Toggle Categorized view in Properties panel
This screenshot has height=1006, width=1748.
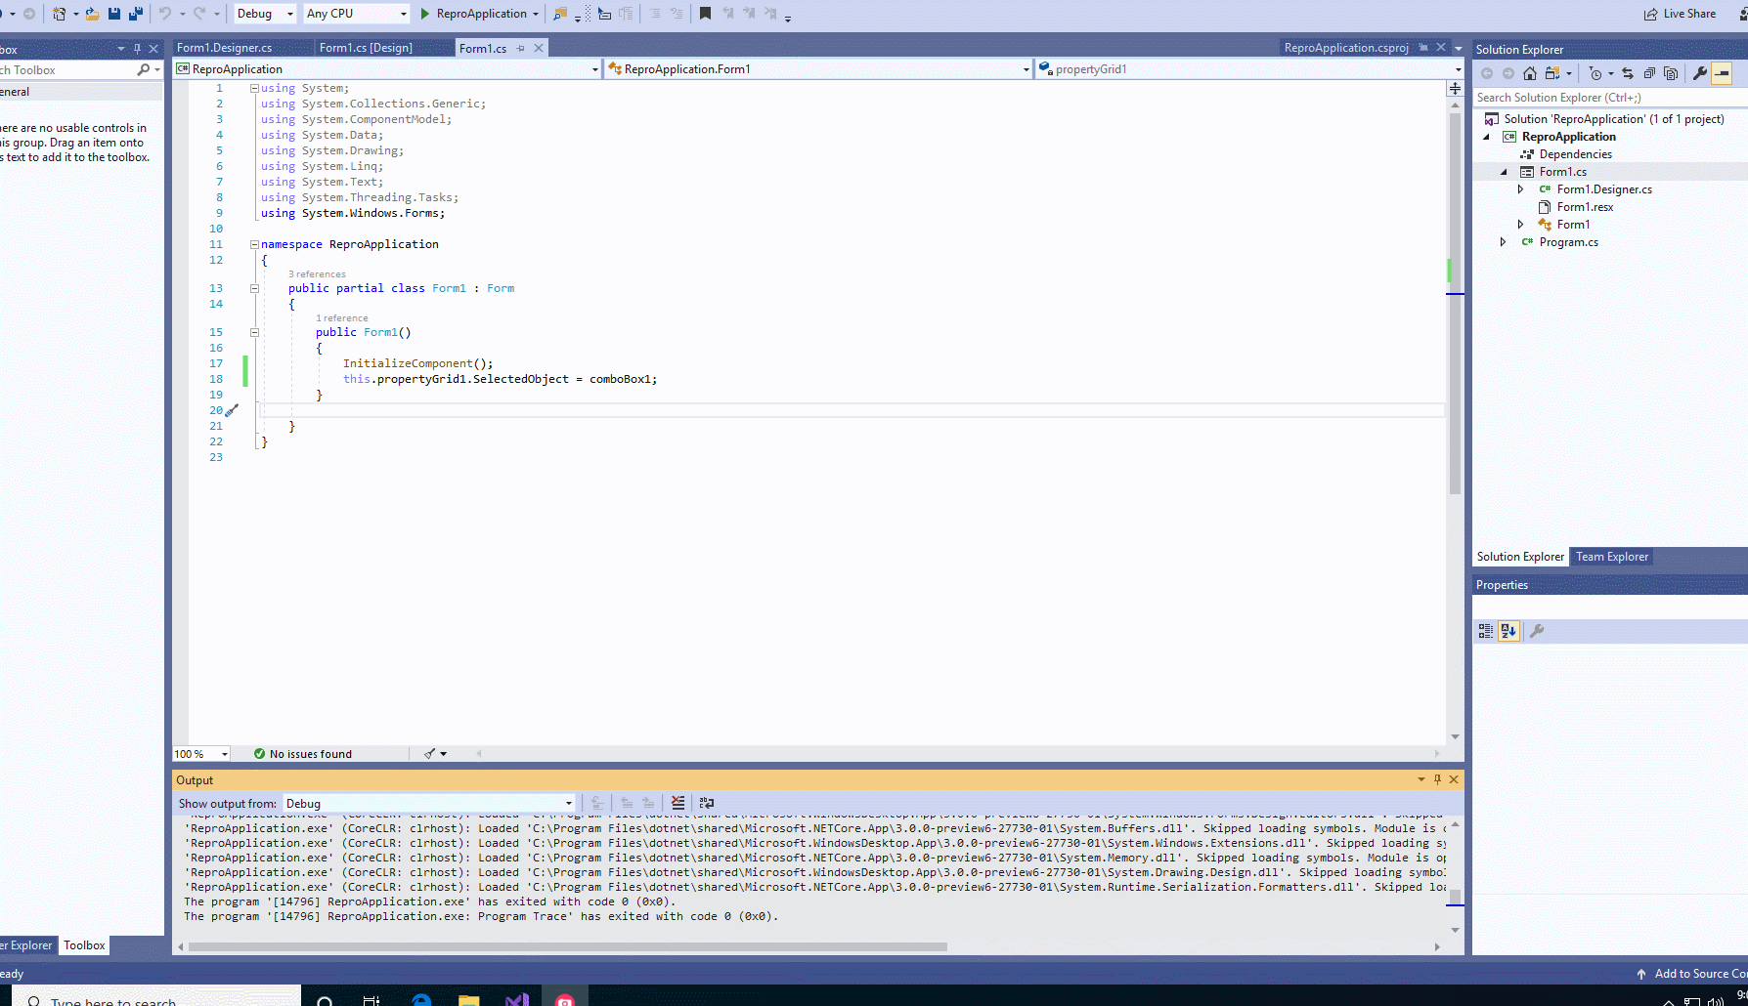tap(1486, 631)
